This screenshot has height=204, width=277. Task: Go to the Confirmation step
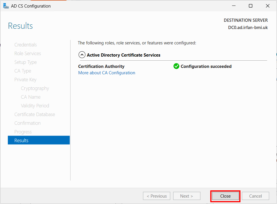pos(27,123)
